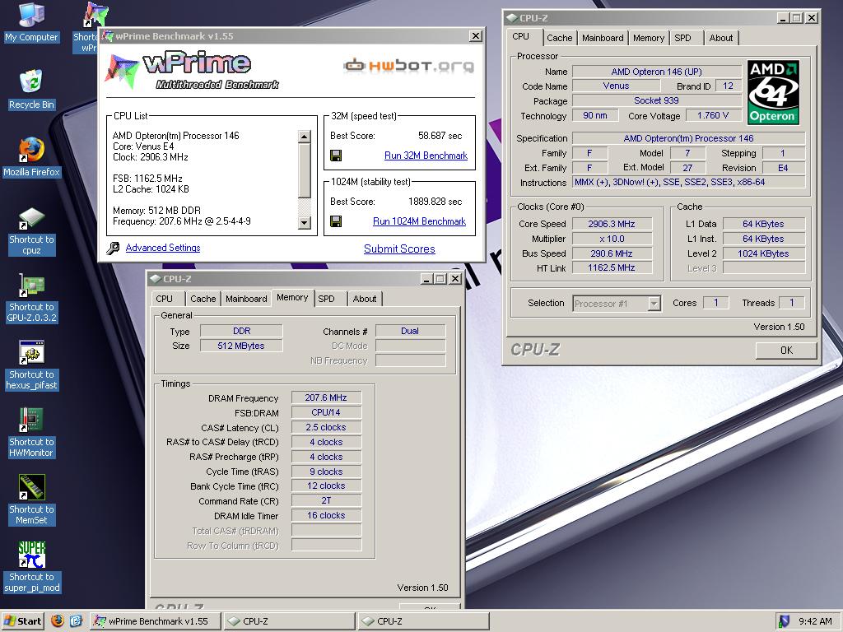Viewport: 843px width, 632px height.
Task: Click the DRAM Frequency value 207.6 MHz
Action: (x=326, y=397)
